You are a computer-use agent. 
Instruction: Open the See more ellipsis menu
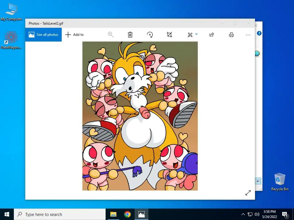point(248,35)
